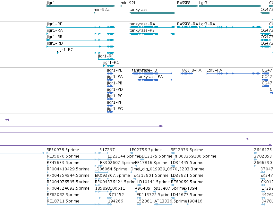Click the 371152 feature label
The height and width of the screenshot is (206, 273).
(116, 195)
